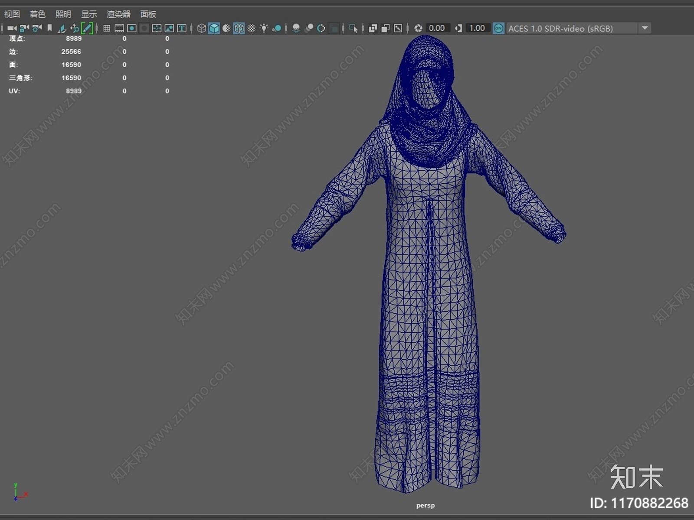Viewport: 694px width, 520px height.
Task: Click the persp camera name label
Action: pos(426,505)
